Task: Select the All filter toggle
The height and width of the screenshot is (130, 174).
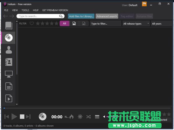Action: tap(64, 23)
